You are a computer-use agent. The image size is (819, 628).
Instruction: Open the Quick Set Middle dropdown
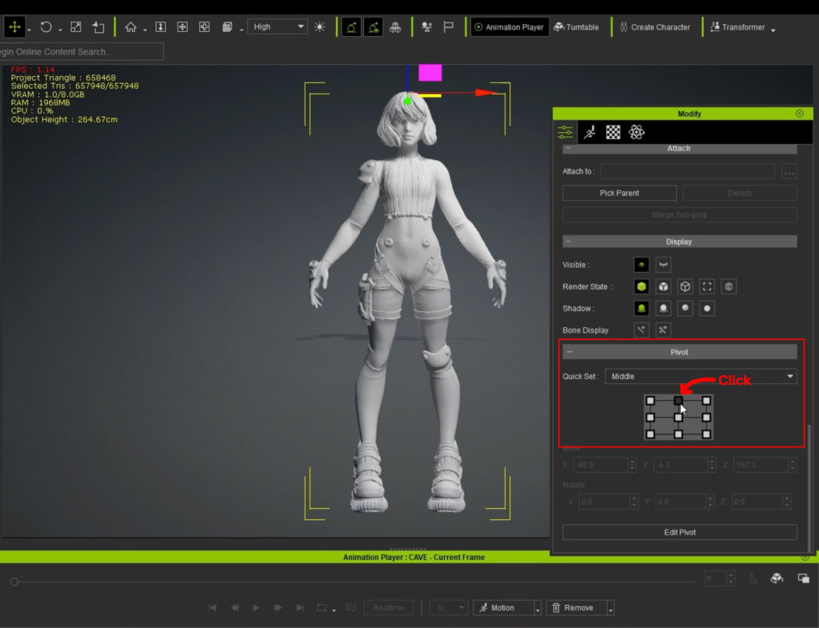point(701,376)
